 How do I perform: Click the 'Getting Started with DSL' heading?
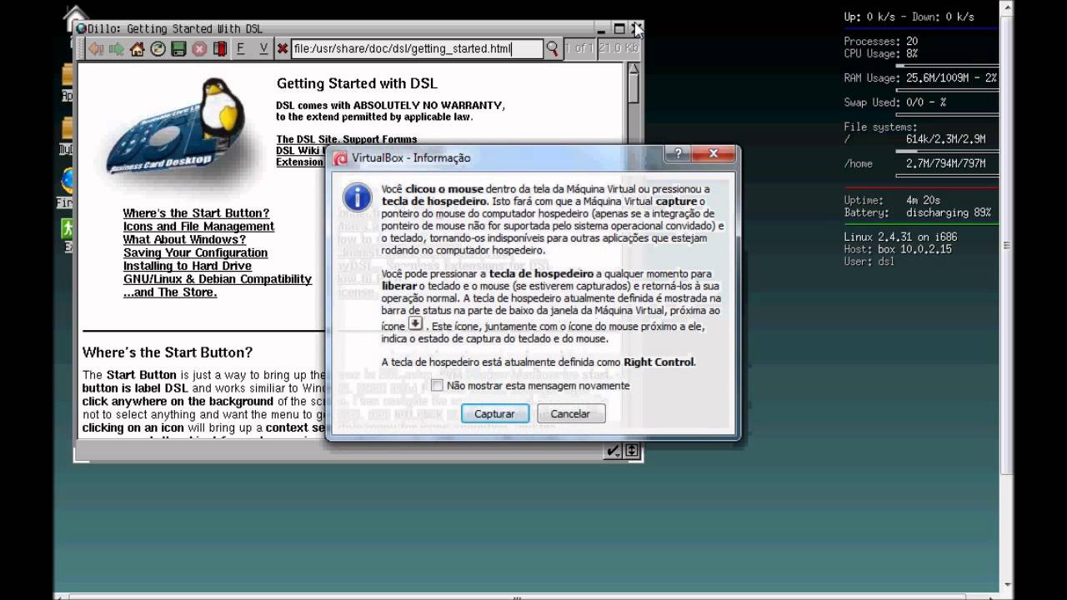click(x=357, y=83)
